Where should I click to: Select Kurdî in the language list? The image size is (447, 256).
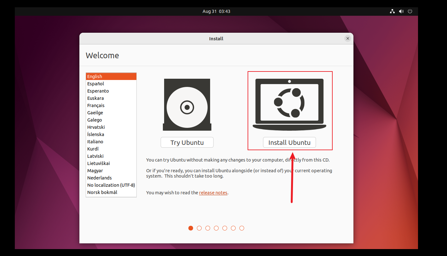(x=111, y=149)
